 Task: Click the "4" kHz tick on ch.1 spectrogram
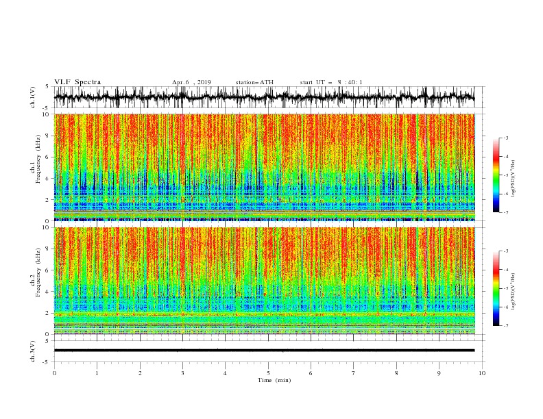tap(48, 179)
